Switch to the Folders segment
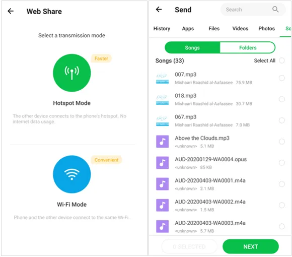This screenshot has height=257, width=292. 248,48
